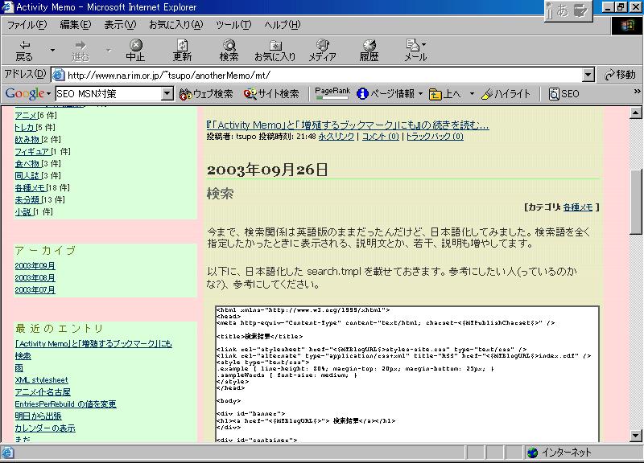Open Favorites (お気に入り) toolbar icon

coord(275,50)
